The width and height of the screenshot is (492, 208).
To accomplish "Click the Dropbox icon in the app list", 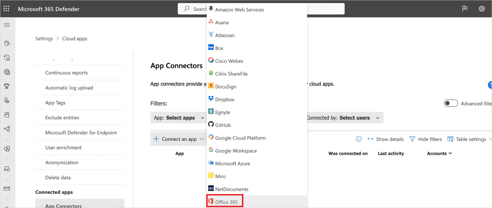I will pyautogui.click(x=211, y=99).
